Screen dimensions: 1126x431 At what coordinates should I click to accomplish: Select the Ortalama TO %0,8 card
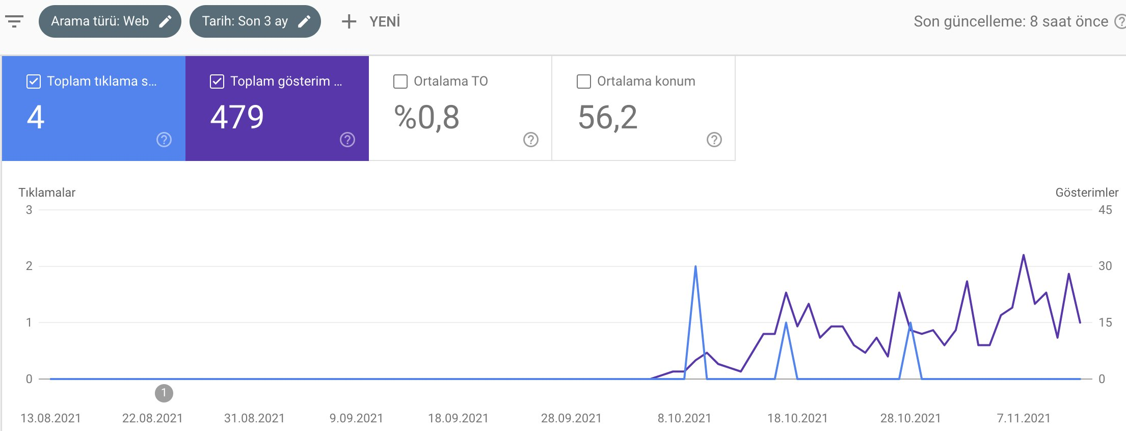460,109
